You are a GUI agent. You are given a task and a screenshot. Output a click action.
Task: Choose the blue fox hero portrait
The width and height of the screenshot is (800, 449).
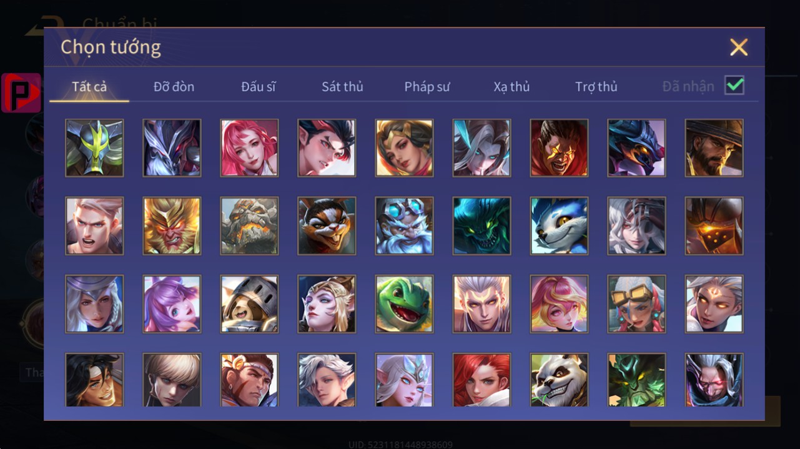pyautogui.click(x=559, y=225)
